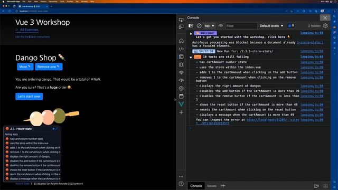Click the More button
Screen dimensions: 338x190
click(25, 67)
